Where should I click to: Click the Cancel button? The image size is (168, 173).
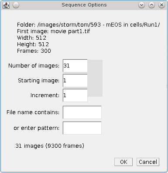pyautogui.click(x=148, y=162)
